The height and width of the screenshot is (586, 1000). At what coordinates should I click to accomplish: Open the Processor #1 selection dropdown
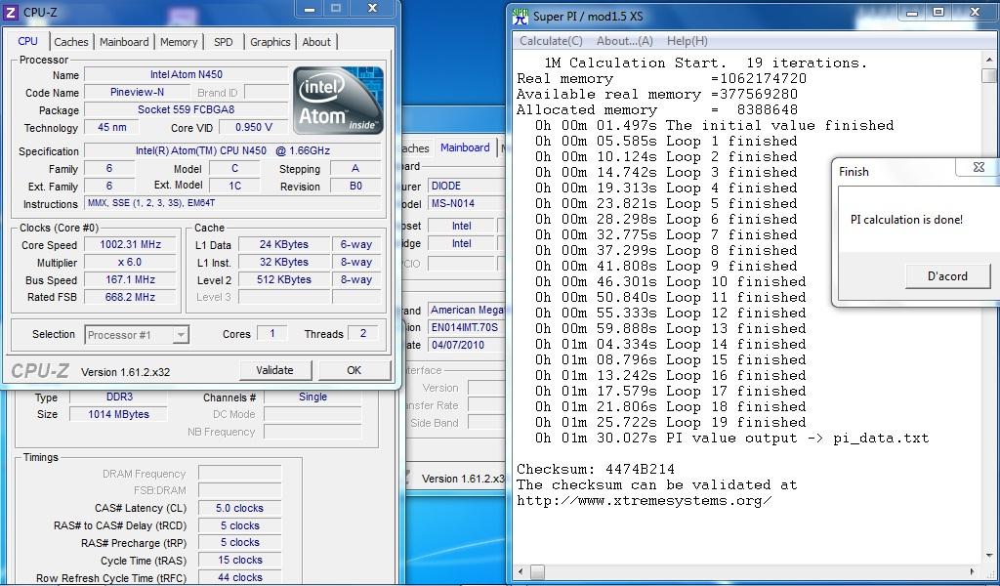(x=181, y=335)
